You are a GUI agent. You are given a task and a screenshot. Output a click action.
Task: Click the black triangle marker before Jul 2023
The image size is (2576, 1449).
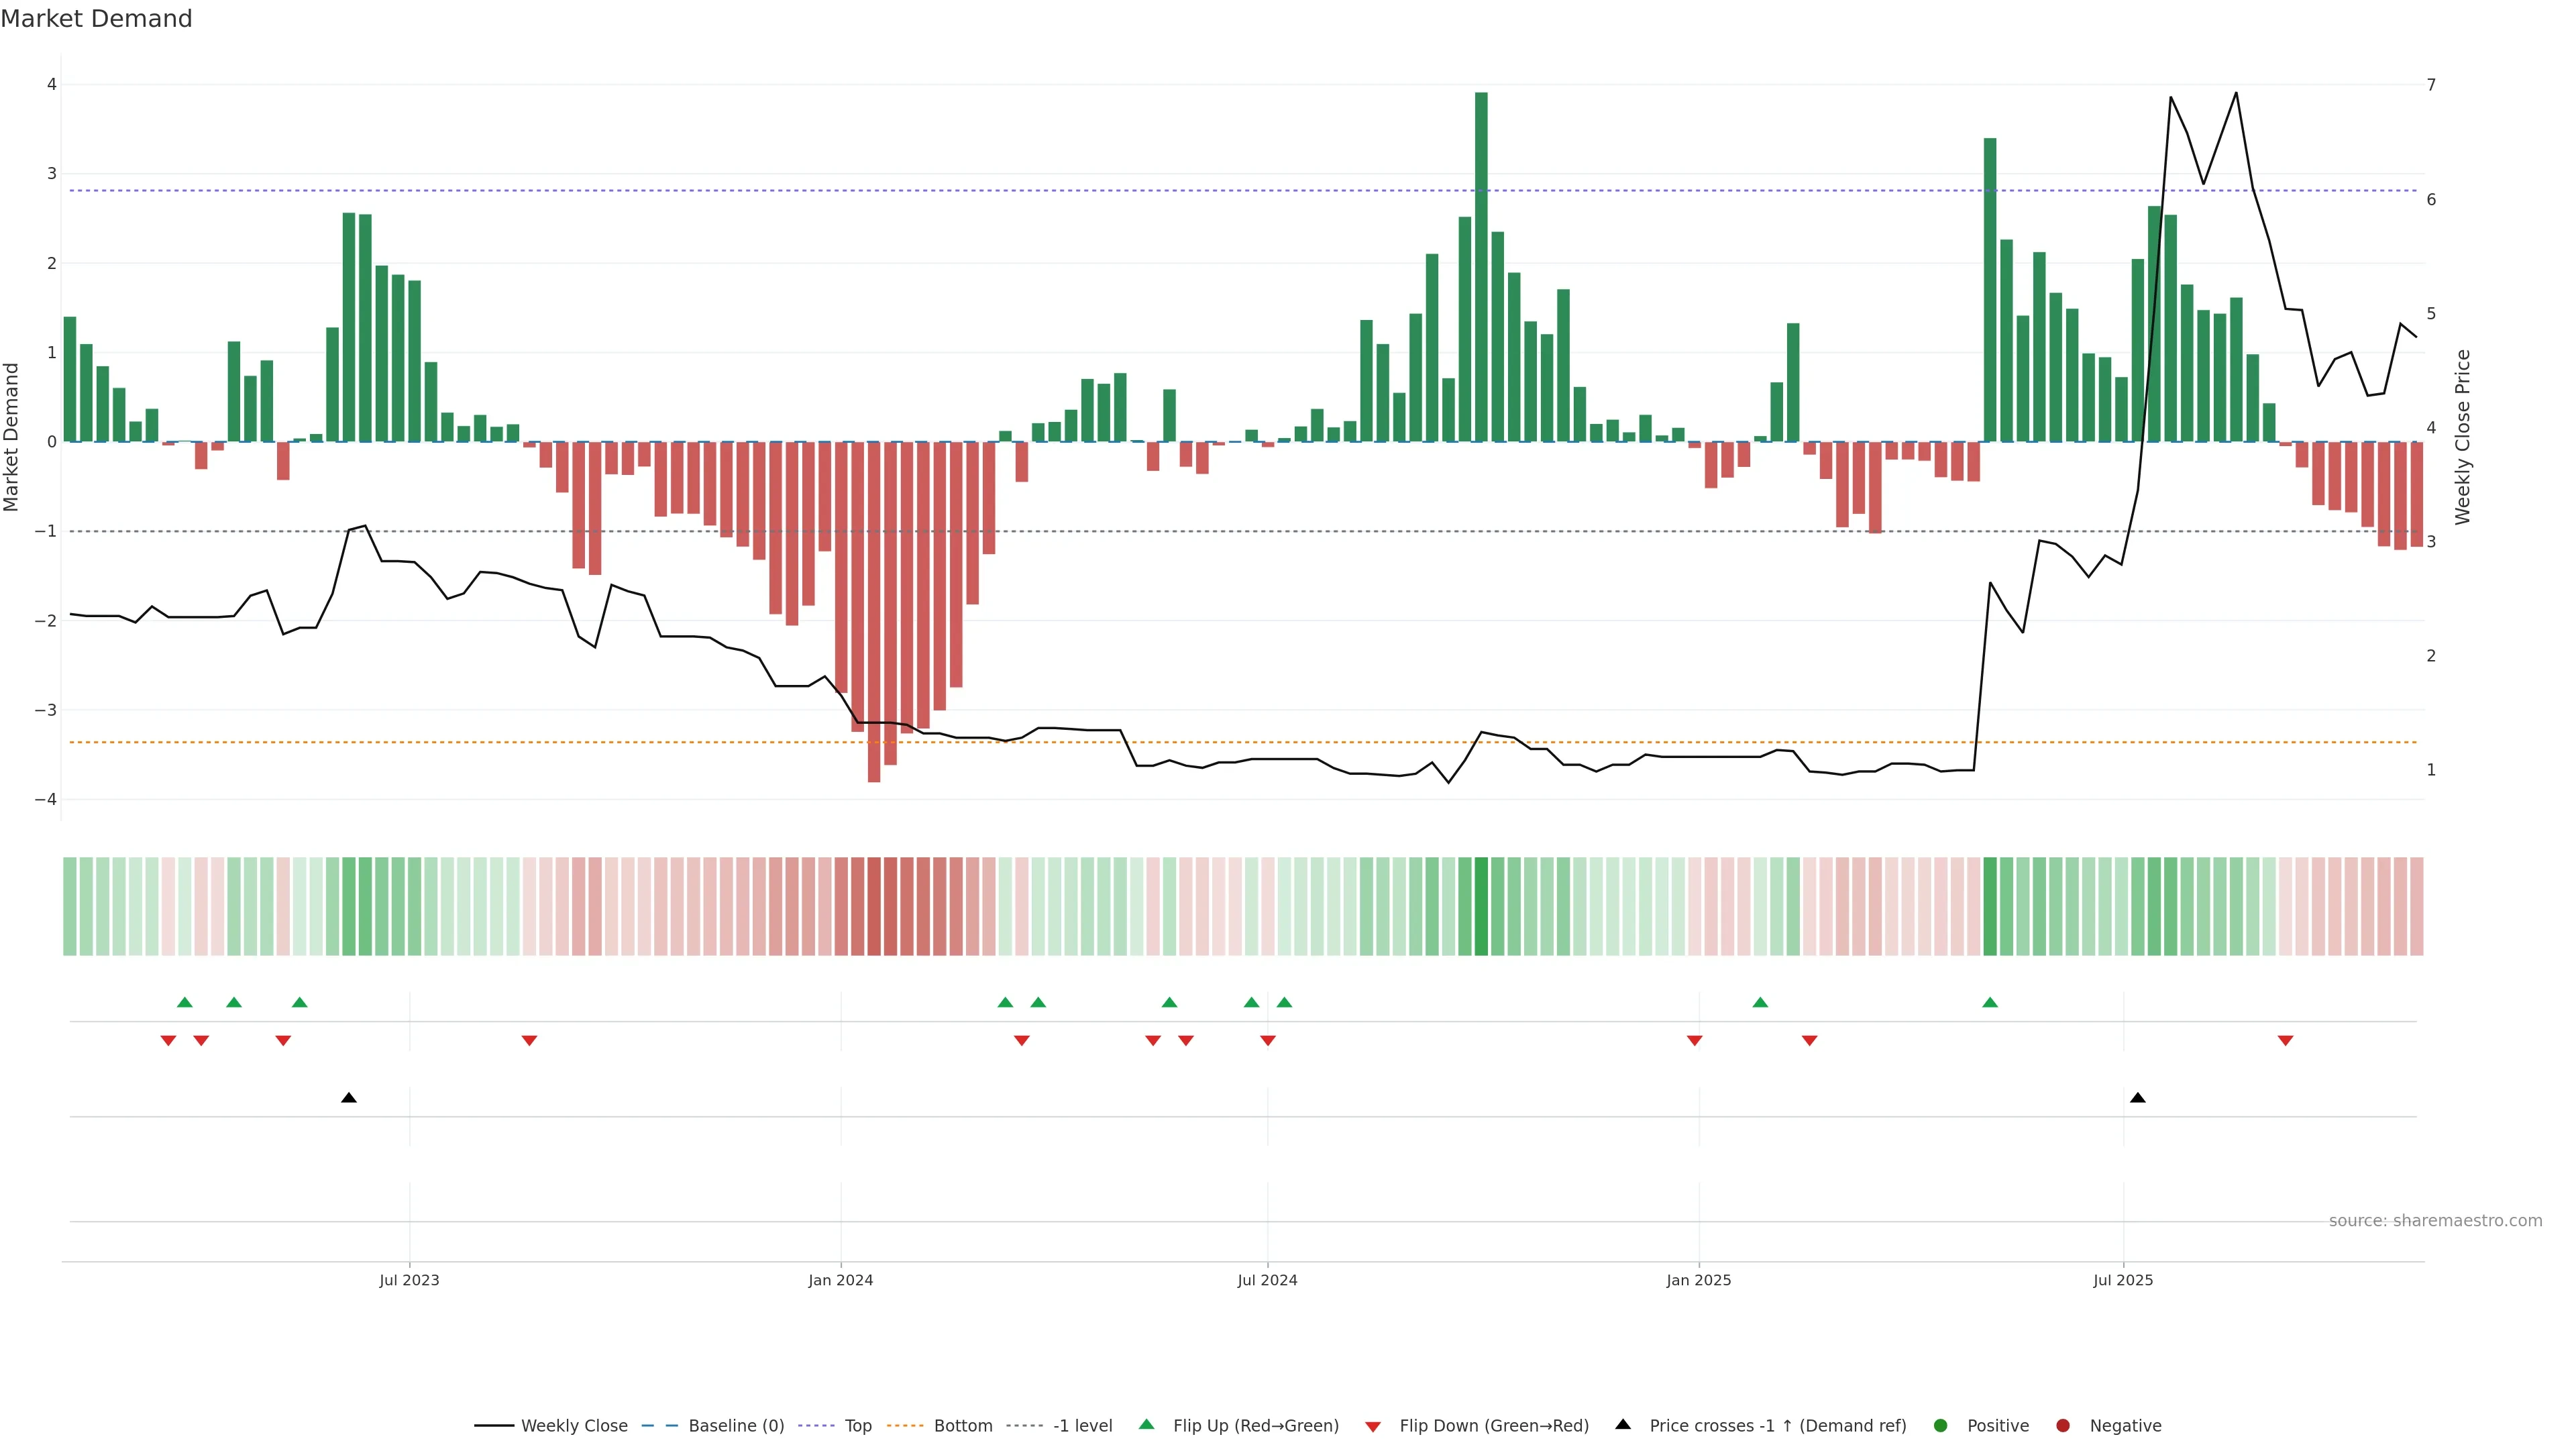[x=348, y=1098]
